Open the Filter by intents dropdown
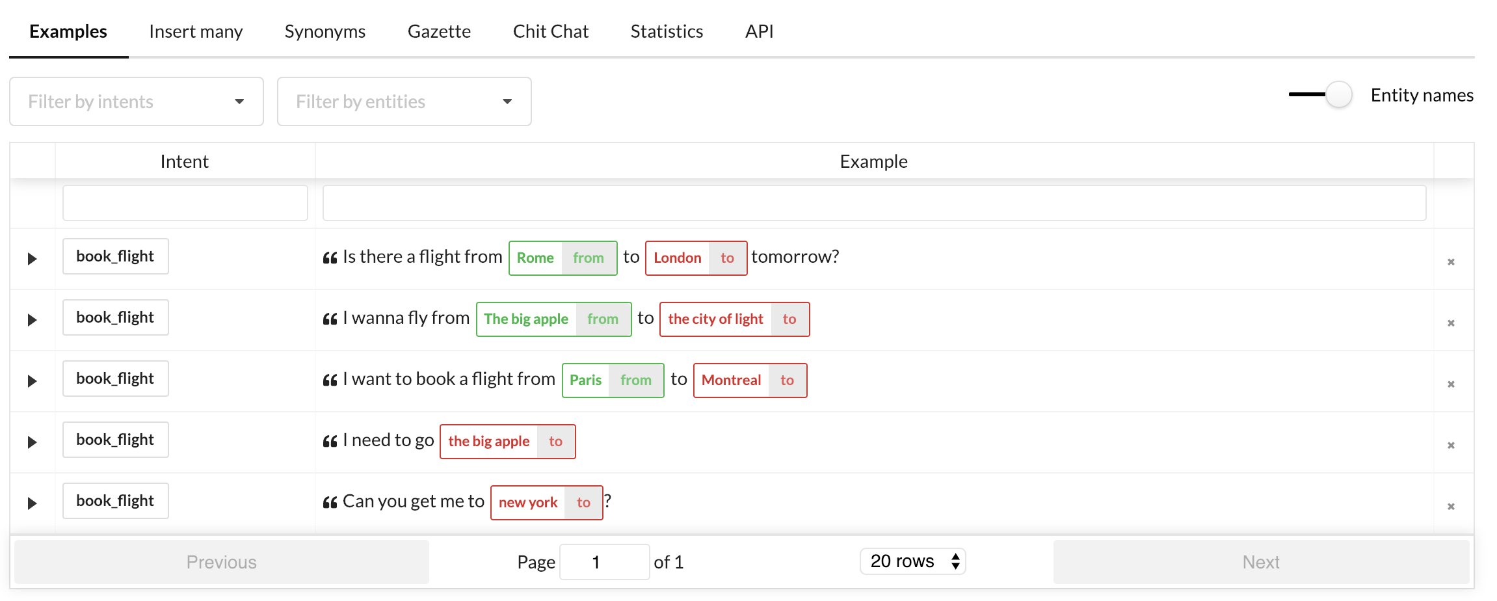The height and width of the screenshot is (601, 1497). pos(136,101)
